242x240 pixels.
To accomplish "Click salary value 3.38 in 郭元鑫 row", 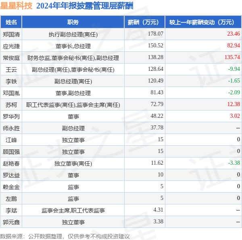I will coord(159,221).
